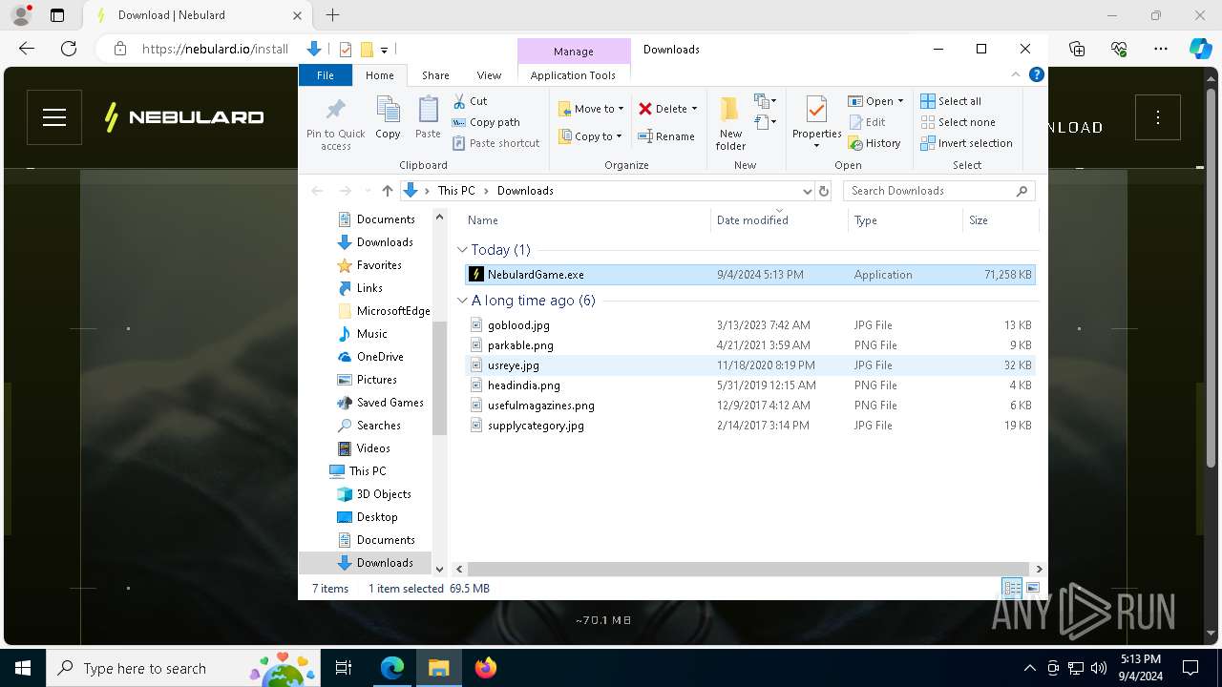Open the File menu tab
The image size is (1222, 687).
(326, 75)
